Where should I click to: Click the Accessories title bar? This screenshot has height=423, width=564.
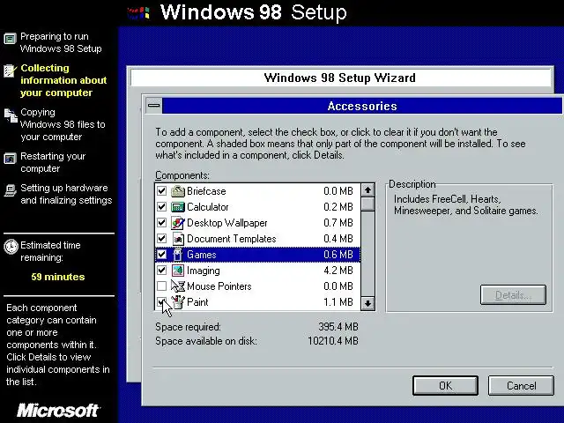[x=362, y=106]
